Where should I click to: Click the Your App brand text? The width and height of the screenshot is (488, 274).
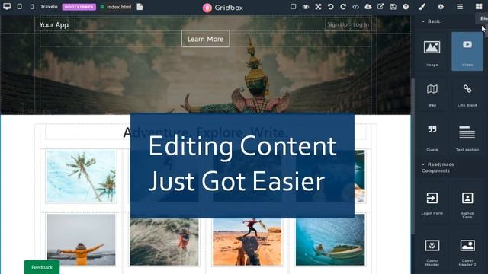(54, 25)
